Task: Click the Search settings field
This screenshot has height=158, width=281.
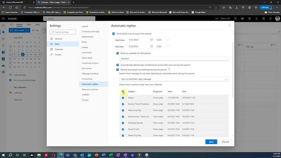Action: click(x=63, y=32)
